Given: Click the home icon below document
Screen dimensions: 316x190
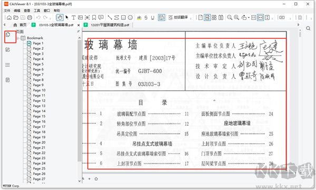Looking at the screenshot, I should click(x=96, y=178).
